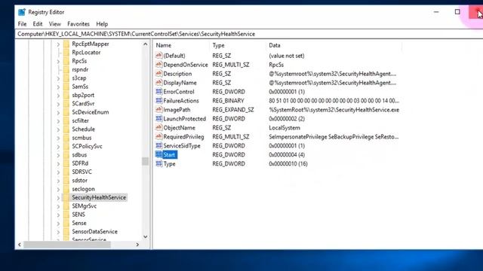Viewport: 483px width, 271px height.
Task: Select the s3cap tree key
Action: (x=79, y=78)
